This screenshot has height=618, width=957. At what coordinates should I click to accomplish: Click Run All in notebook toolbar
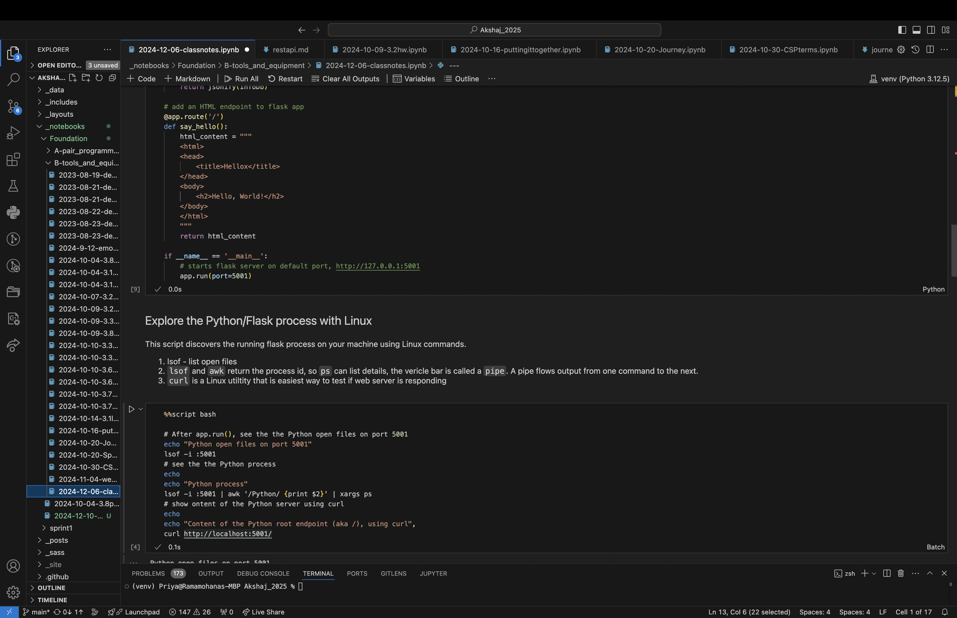pos(241,79)
